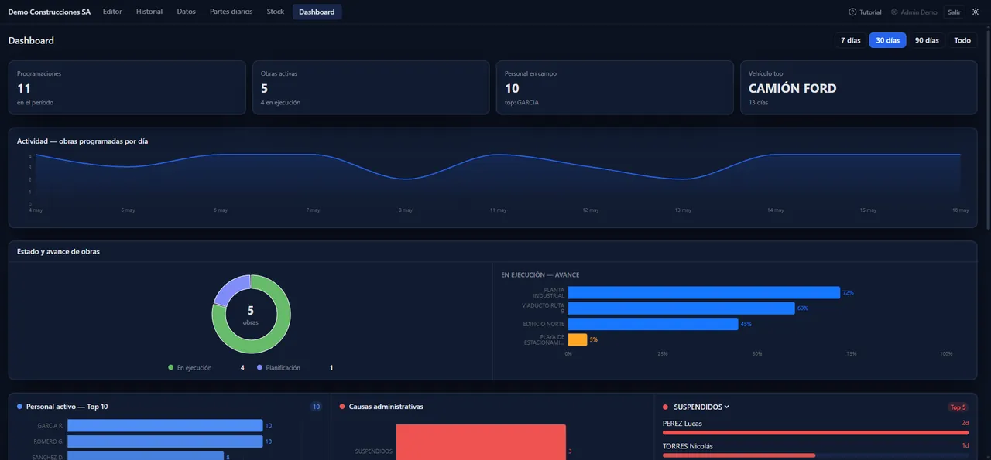The width and height of the screenshot is (991, 460).
Task: Click the active Dashboard tab
Action: 317,12
